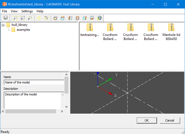This screenshot has height=134, width=185.
Task: Open the View menu
Action: pyautogui.click(x=14, y=11)
